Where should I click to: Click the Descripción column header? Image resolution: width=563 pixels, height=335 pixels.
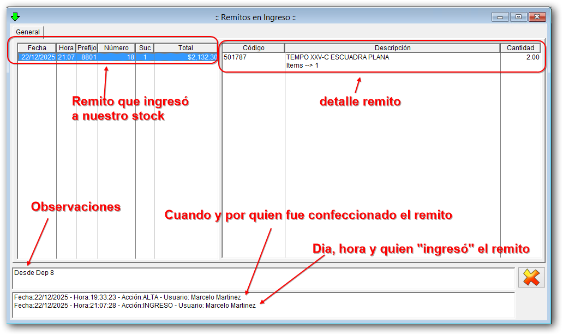click(392, 48)
